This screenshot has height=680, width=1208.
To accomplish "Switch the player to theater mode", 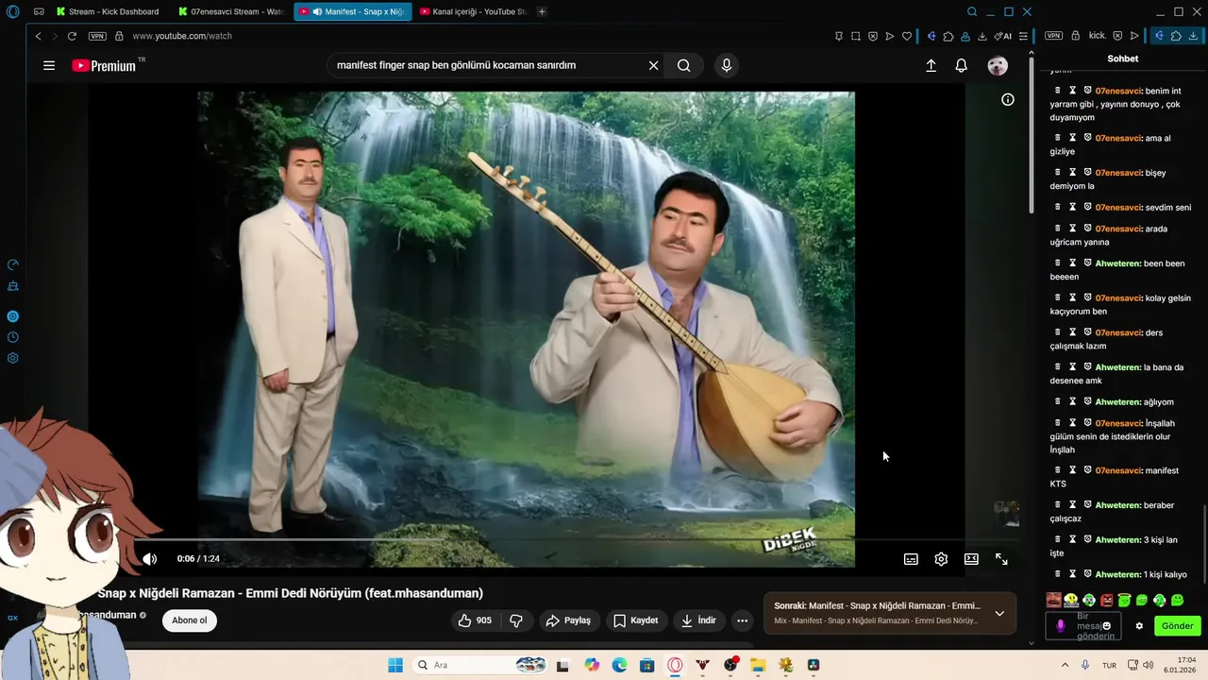I will pyautogui.click(x=971, y=559).
